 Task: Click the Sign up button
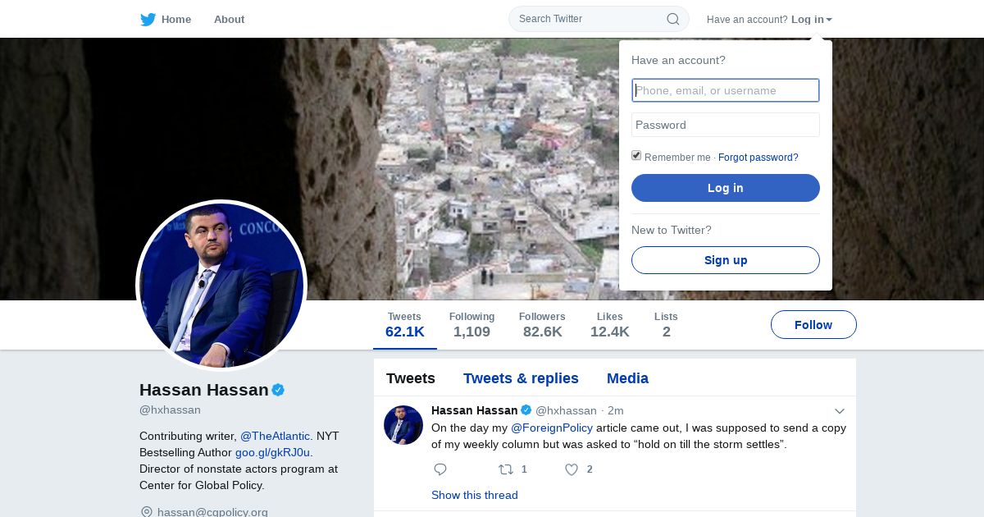(726, 260)
